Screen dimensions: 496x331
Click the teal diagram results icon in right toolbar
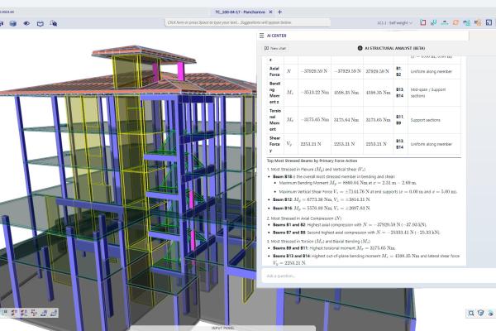(x=433, y=22)
